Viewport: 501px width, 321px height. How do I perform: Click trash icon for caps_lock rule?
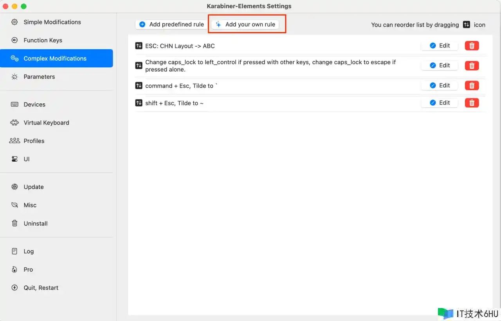point(472,65)
